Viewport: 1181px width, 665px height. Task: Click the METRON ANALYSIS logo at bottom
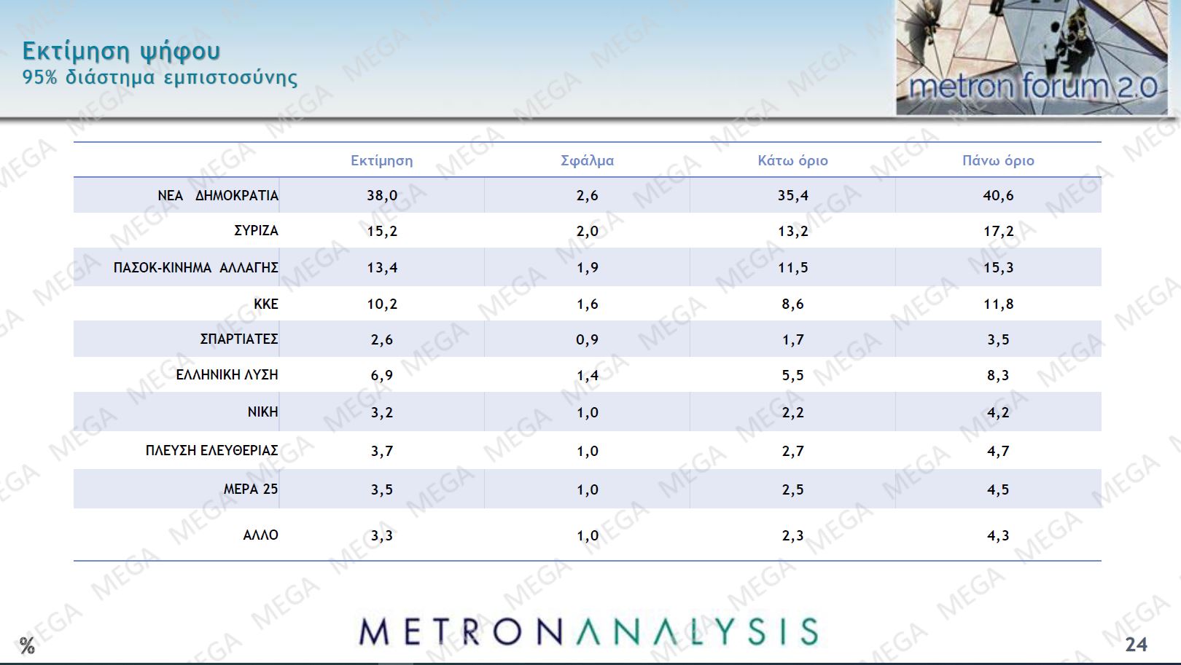(x=589, y=631)
